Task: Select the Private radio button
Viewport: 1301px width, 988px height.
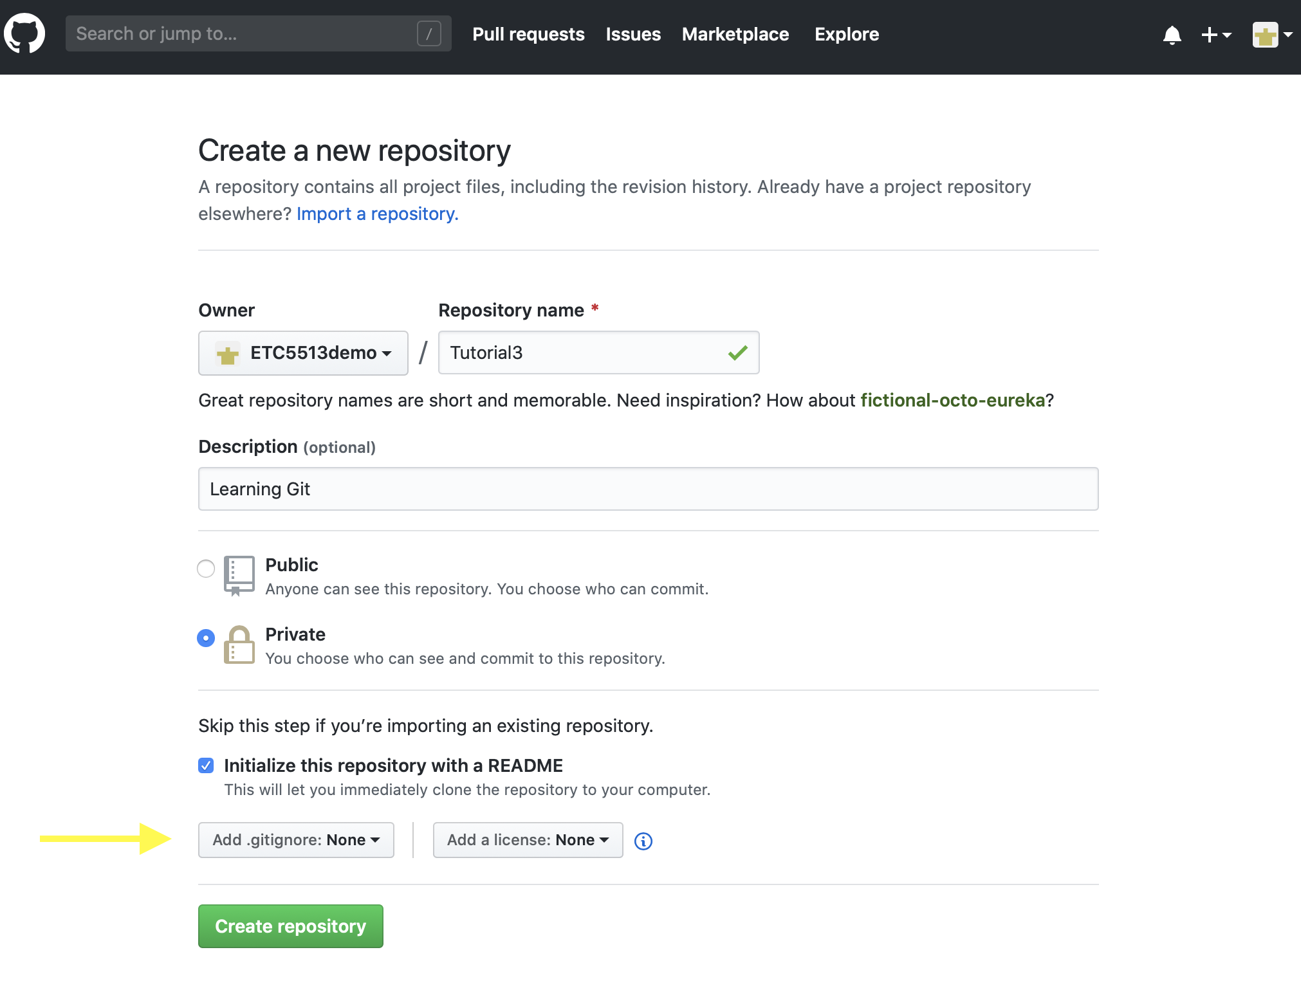Action: coord(206,638)
